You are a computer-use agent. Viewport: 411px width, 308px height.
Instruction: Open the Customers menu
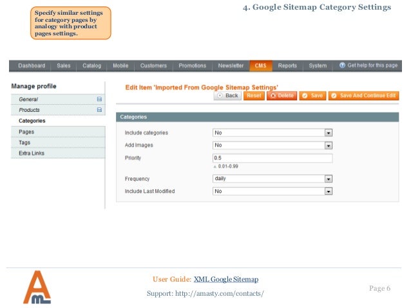153,66
